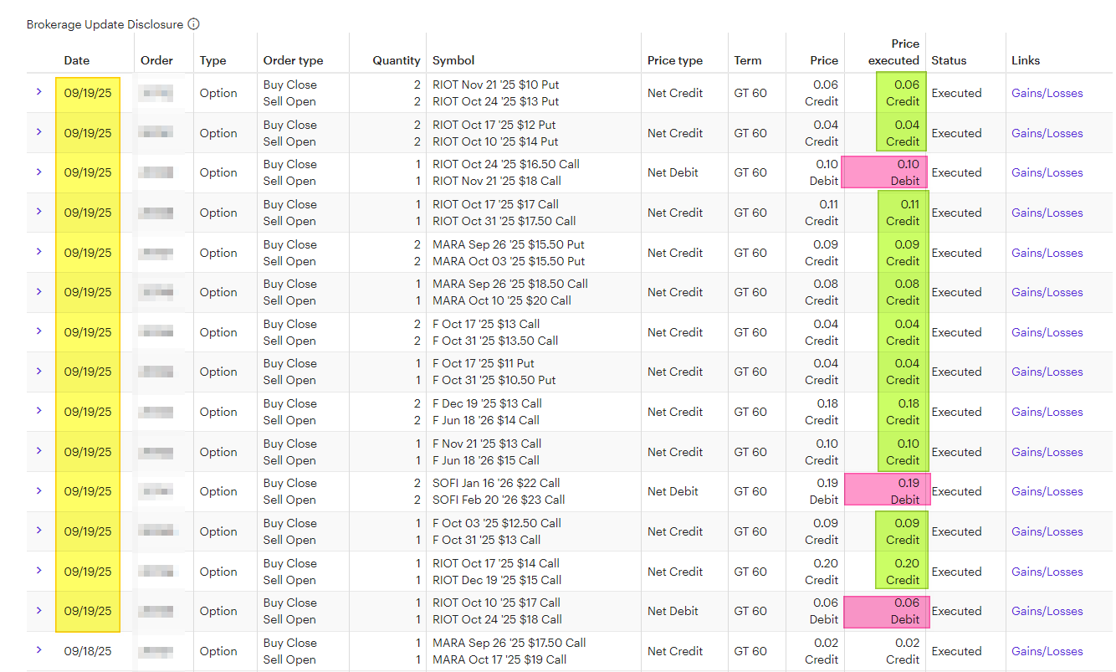Click the Order column header
The image size is (1116, 672).
[x=157, y=60]
